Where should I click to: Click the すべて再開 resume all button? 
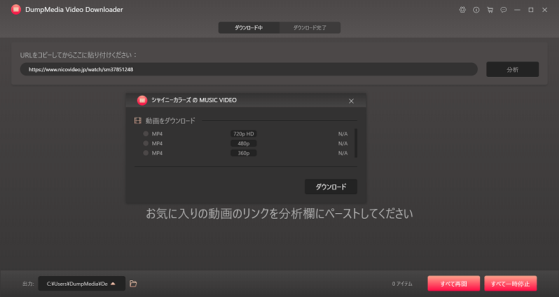point(453,284)
